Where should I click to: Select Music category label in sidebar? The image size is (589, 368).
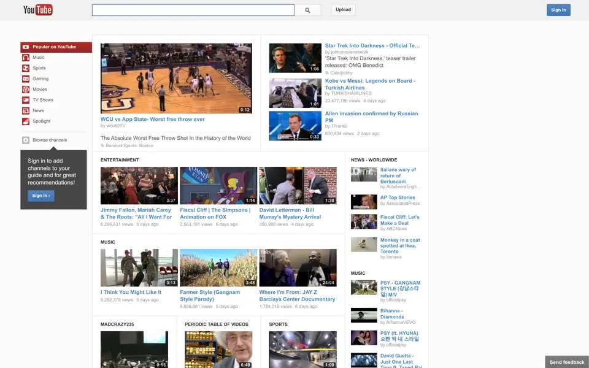[38, 58]
